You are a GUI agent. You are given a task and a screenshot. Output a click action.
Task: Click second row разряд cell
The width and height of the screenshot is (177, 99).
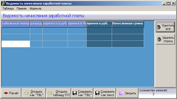(x=36, y=37)
